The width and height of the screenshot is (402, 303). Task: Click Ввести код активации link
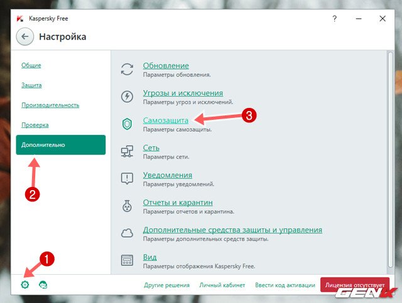point(285,285)
